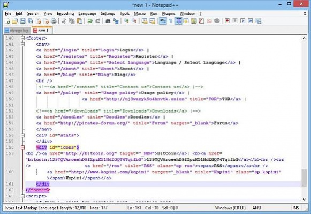Viewport: 311px width, 214px height.
Task: Close the document with the menu bar X
Action: click(305, 14)
